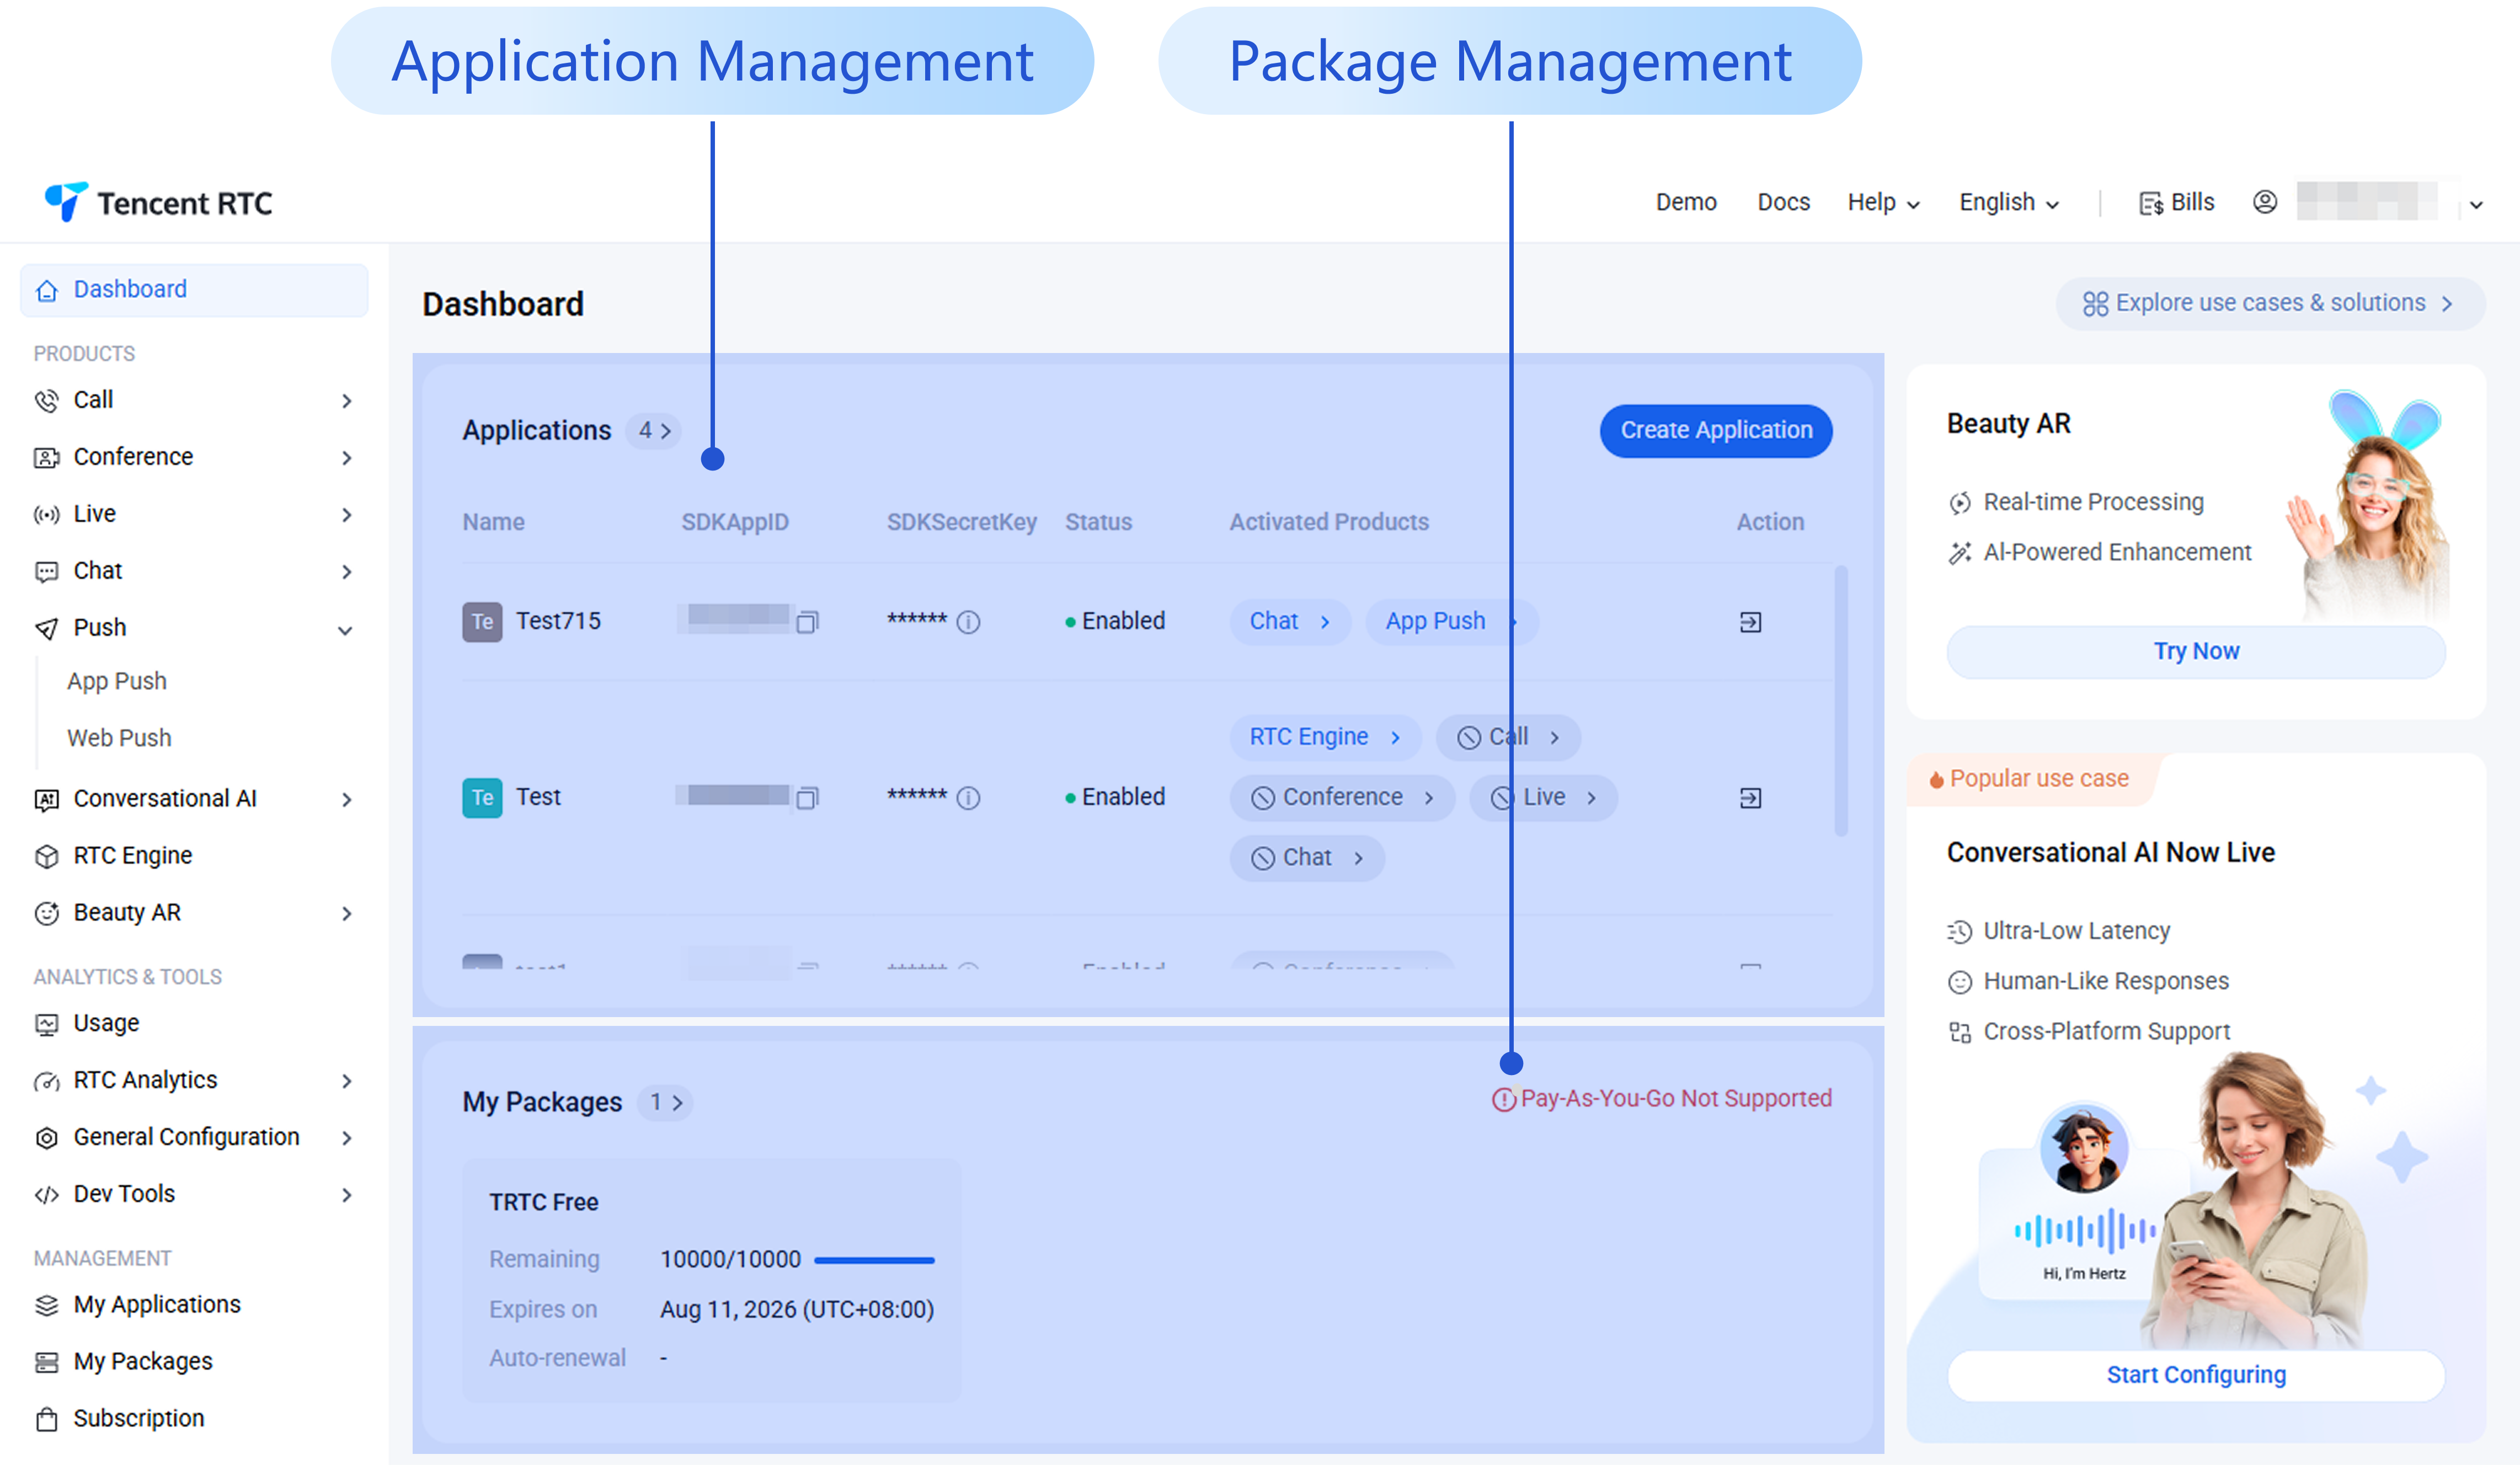Click the Live broadcast icon in sidebar
Viewport: 2520px width, 1476px height.
point(47,515)
